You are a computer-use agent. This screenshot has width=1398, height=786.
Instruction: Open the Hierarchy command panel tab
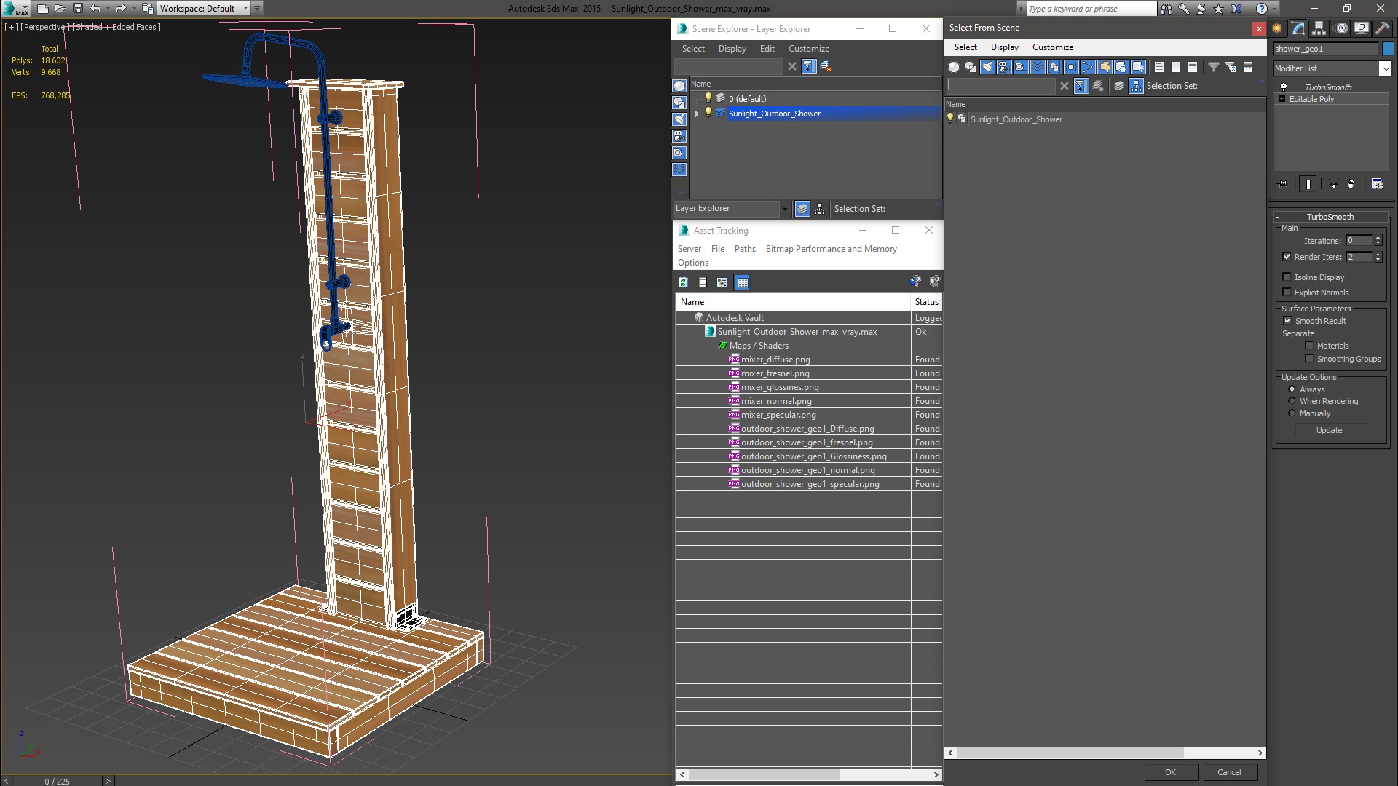[1319, 28]
